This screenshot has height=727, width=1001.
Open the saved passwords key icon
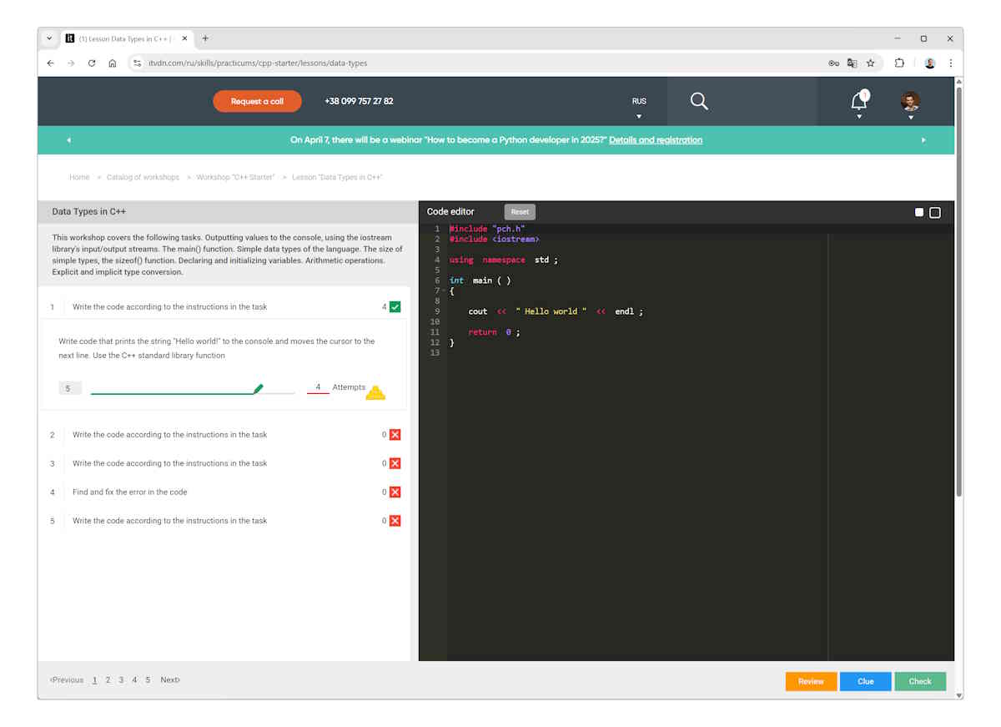pyautogui.click(x=833, y=63)
